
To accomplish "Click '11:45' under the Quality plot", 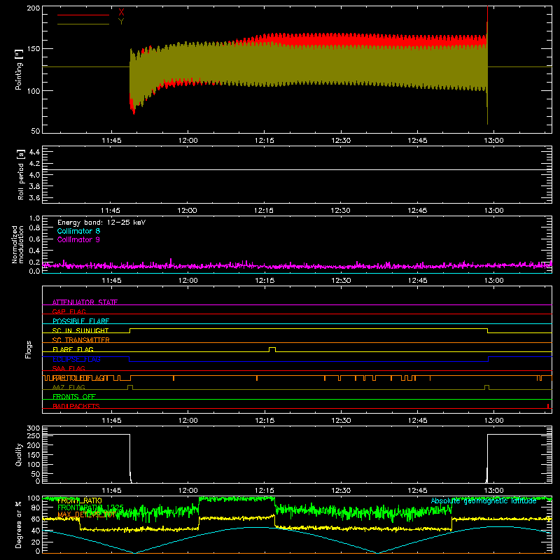I will [x=111, y=491].
